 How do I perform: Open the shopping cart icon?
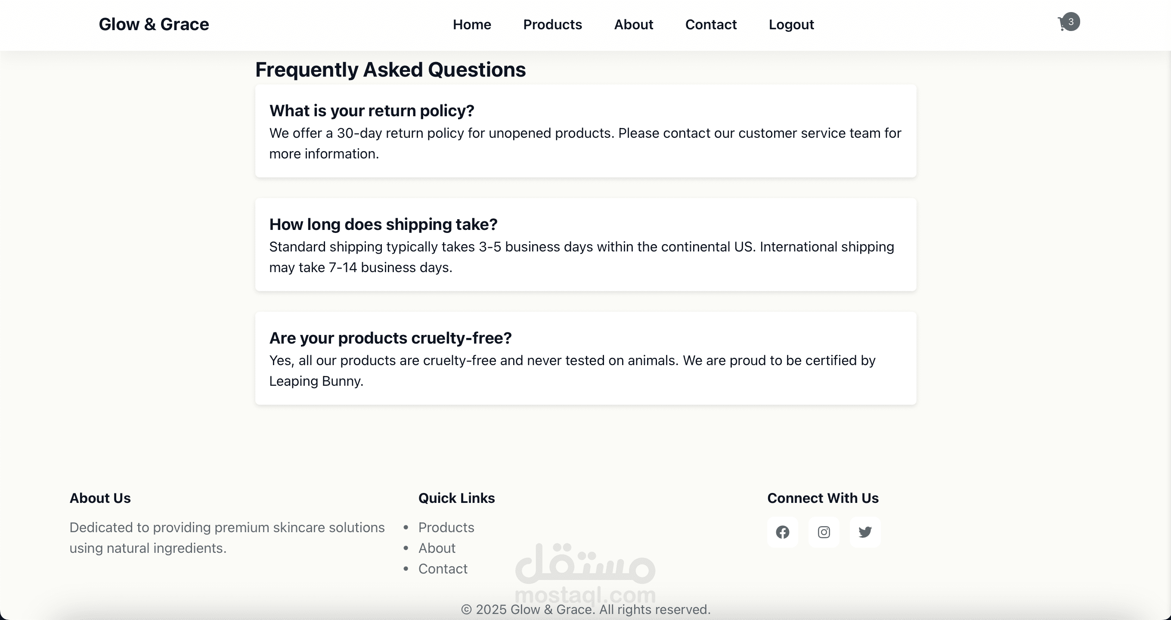1063,25
